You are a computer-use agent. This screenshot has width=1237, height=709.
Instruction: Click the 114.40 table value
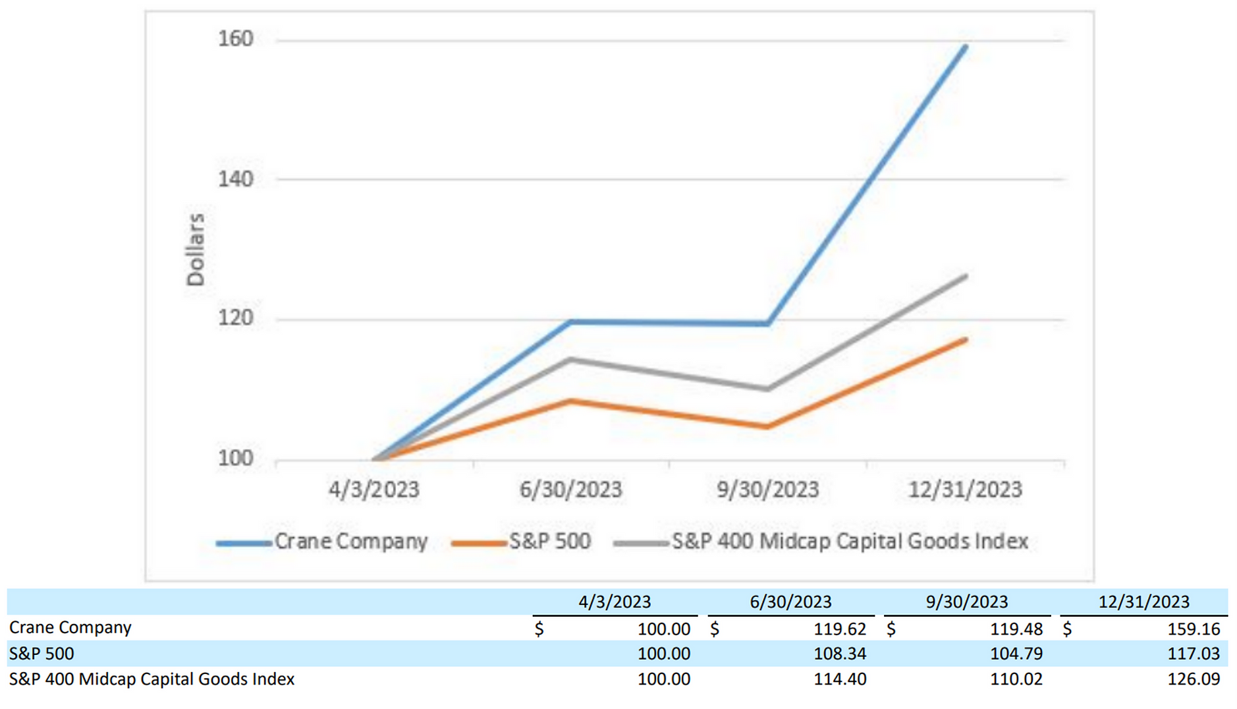(x=840, y=679)
